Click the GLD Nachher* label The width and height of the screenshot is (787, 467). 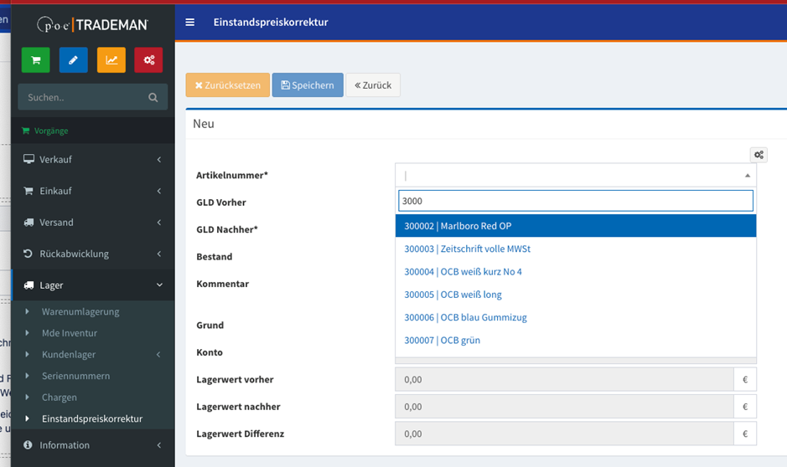[x=227, y=229]
